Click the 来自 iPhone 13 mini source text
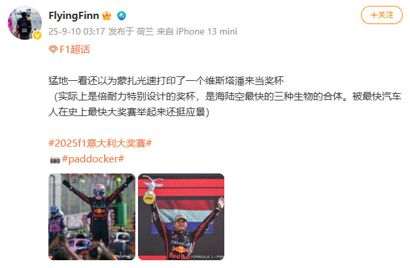 [x=197, y=31]
